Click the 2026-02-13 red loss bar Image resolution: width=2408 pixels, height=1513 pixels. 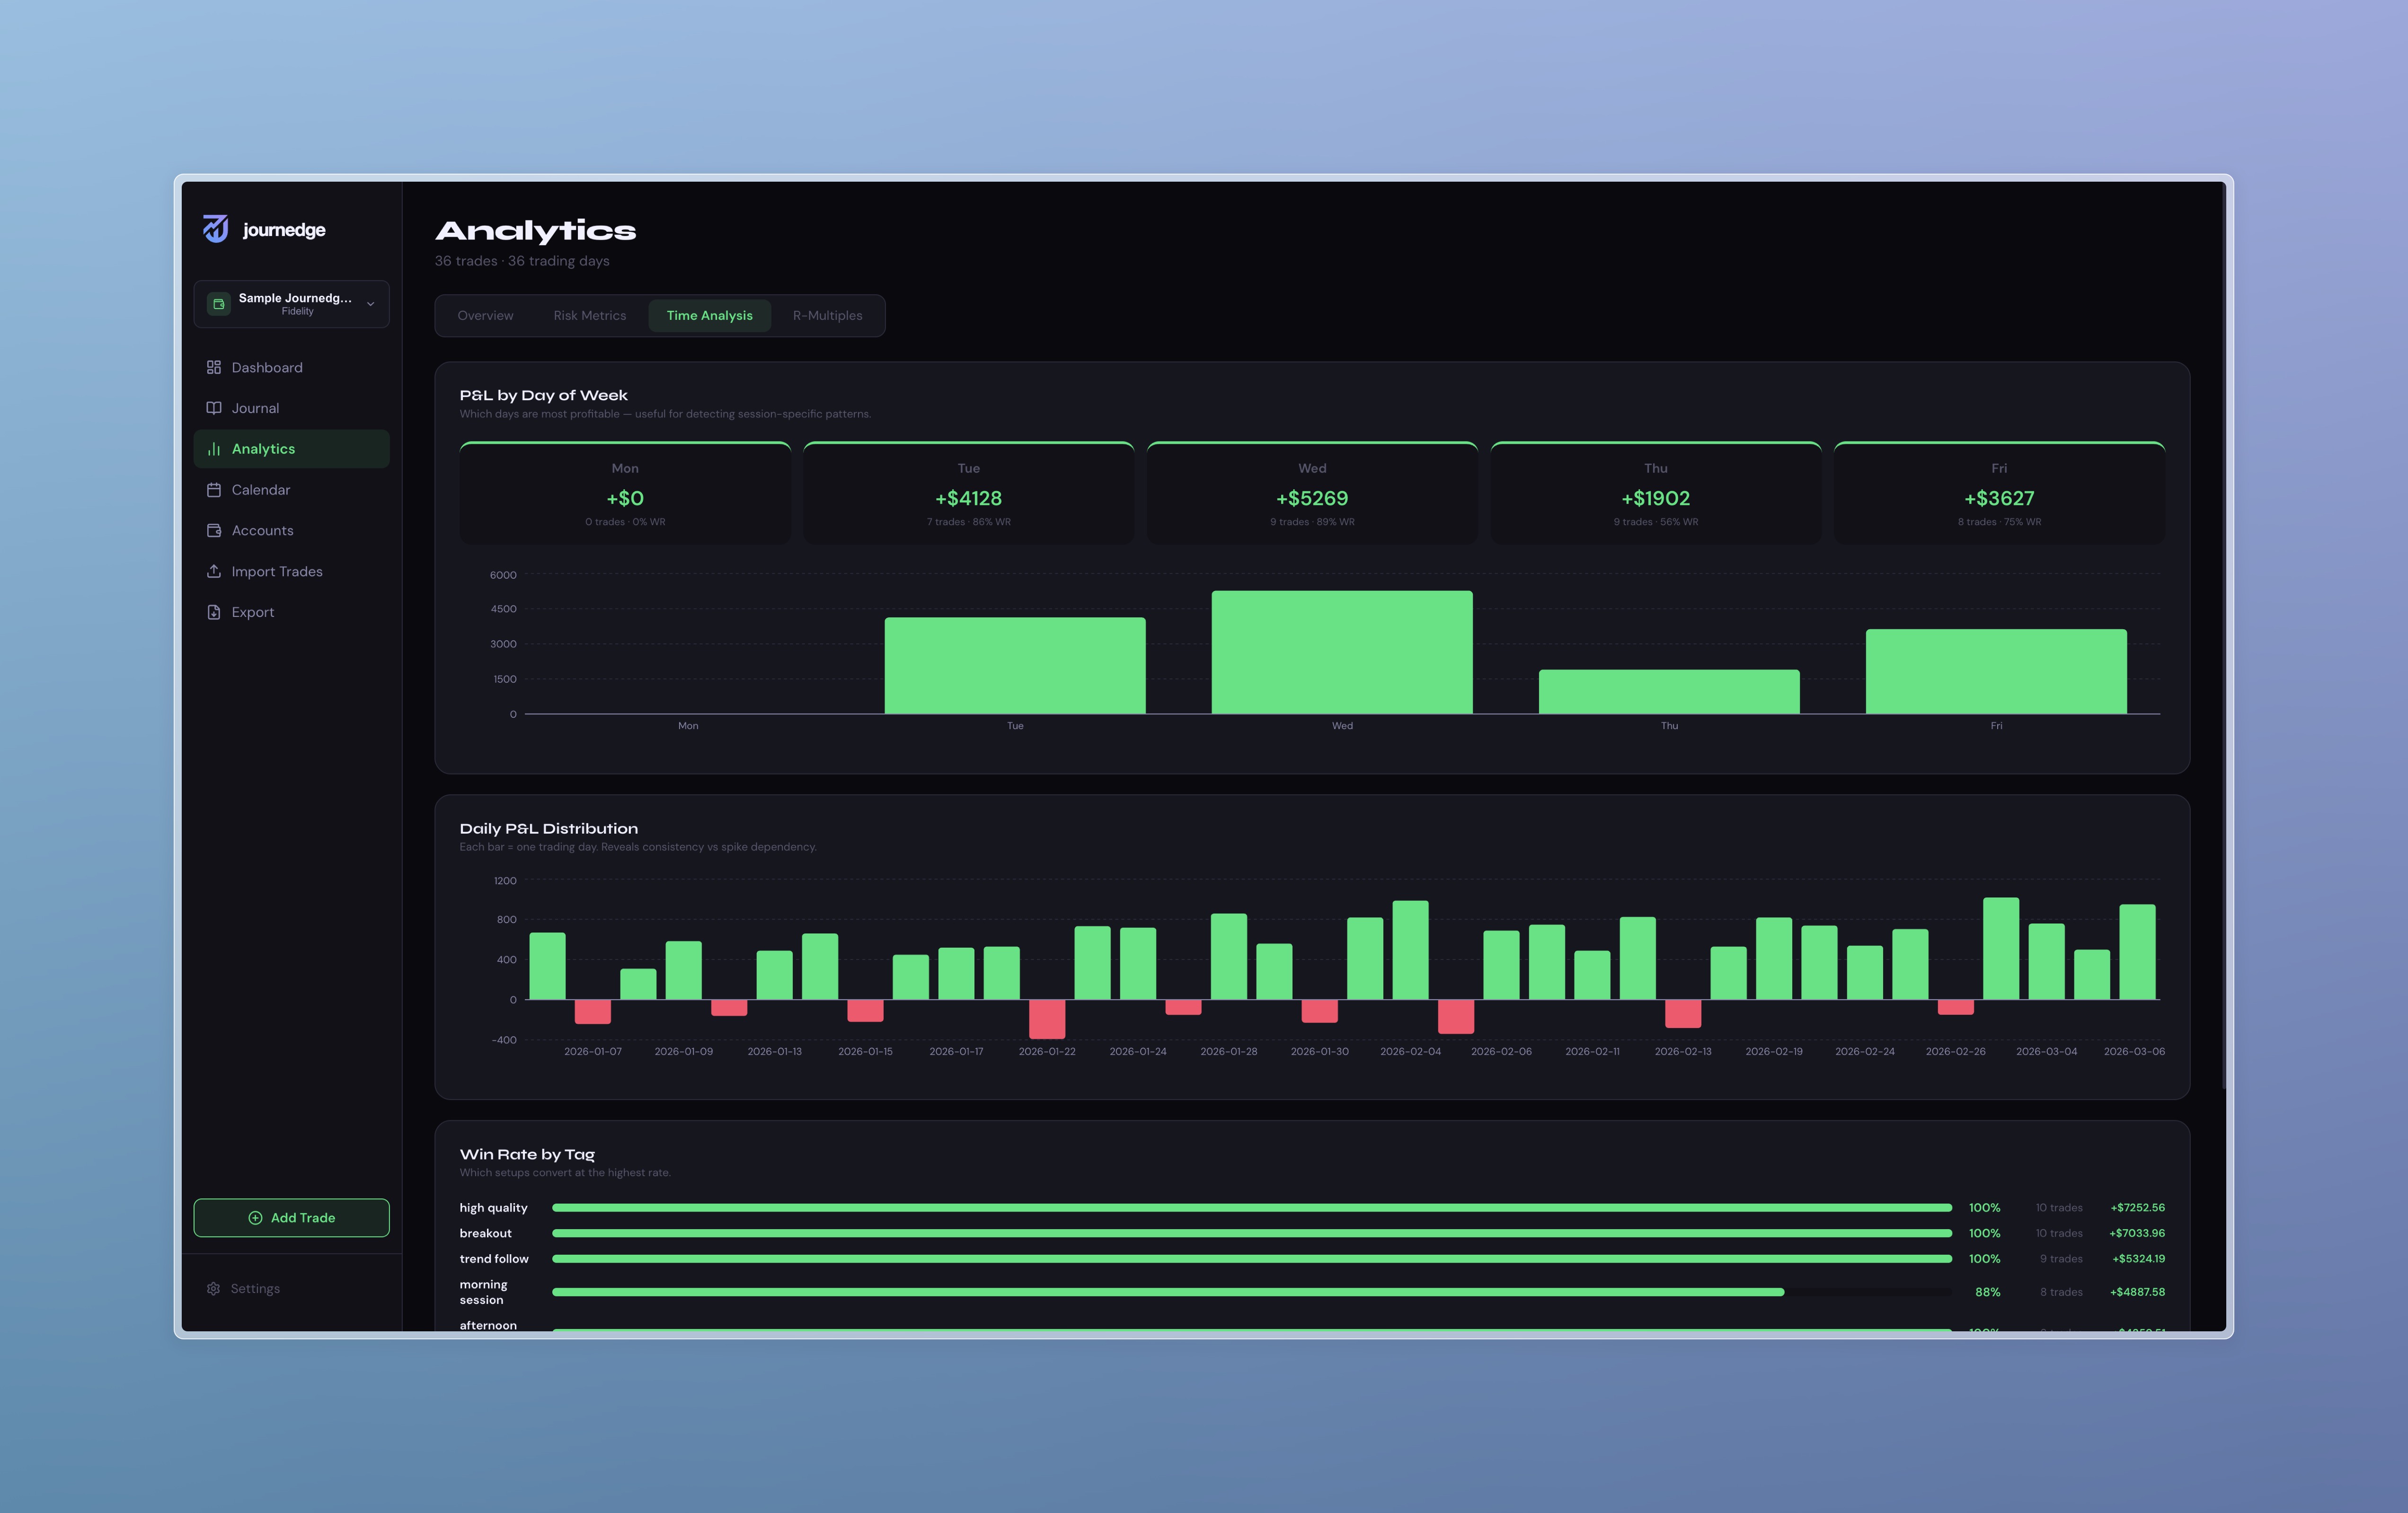(x=1683, y=1013)
